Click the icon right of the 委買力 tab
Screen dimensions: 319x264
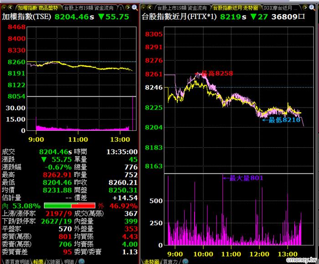point(185,261)
